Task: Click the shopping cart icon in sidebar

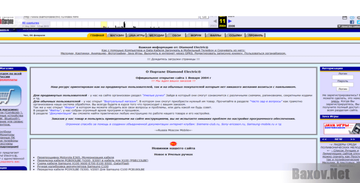Action: (8, 94)
